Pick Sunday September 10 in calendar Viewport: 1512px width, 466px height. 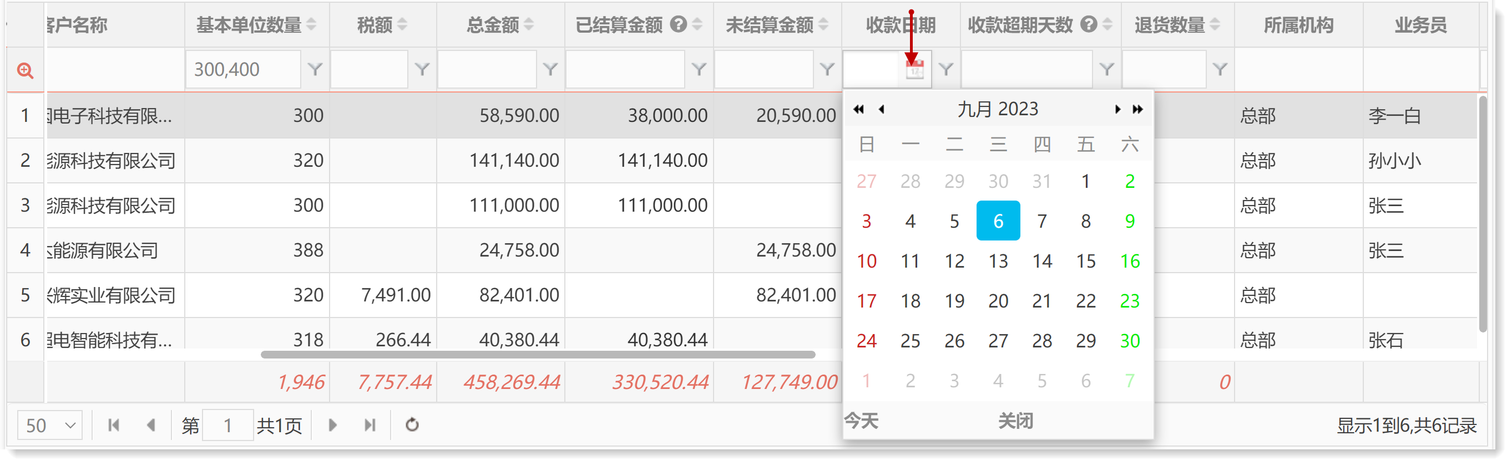(866, 261)
